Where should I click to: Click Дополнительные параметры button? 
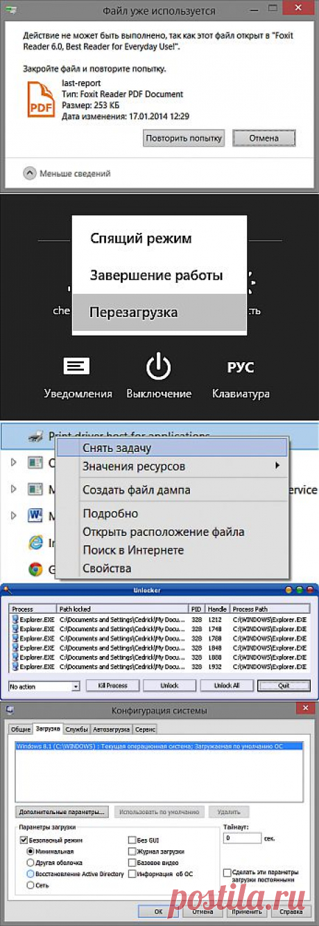coord(62,811)
